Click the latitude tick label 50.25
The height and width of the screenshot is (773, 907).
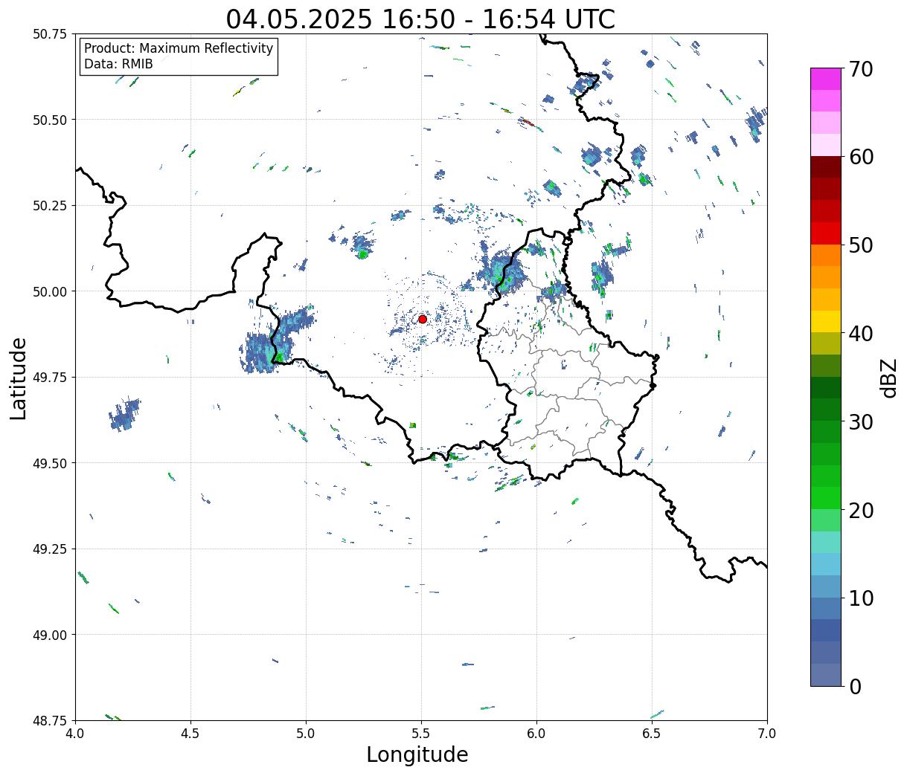coord(51,206)
